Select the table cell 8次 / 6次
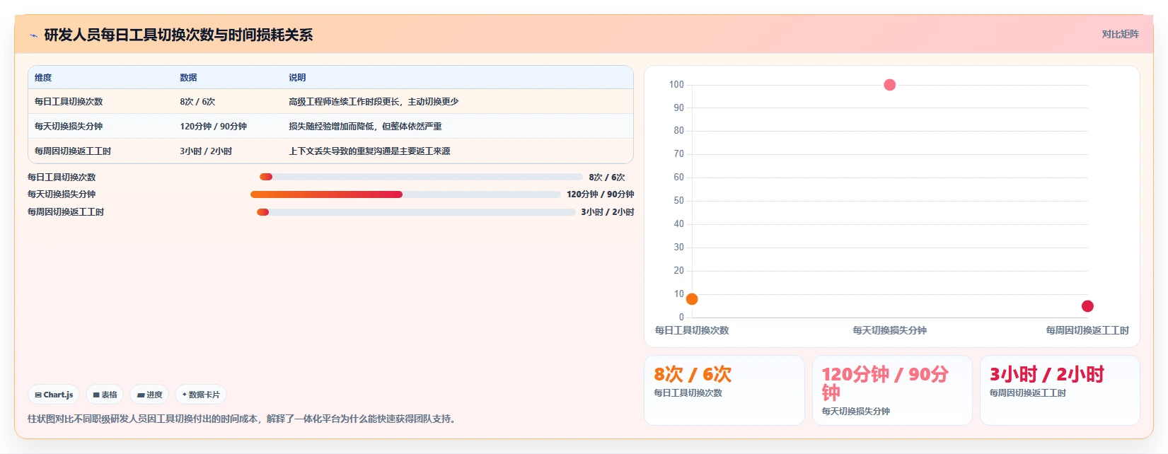 [x=197, y=102]
